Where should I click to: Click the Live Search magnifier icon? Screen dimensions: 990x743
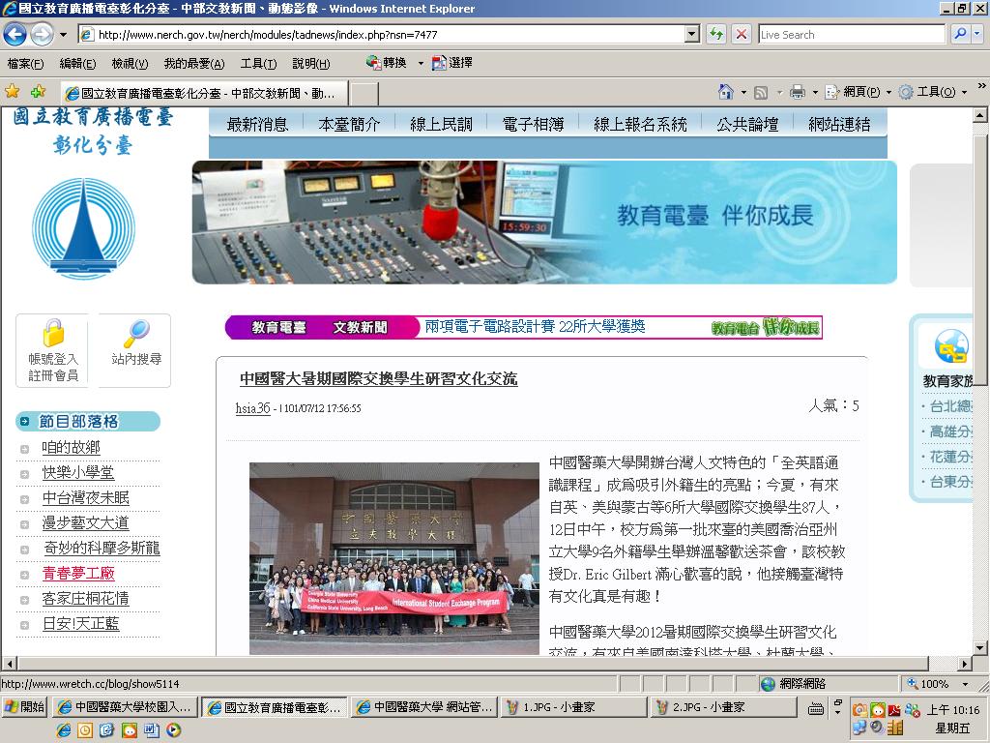[x=960, y=34]
